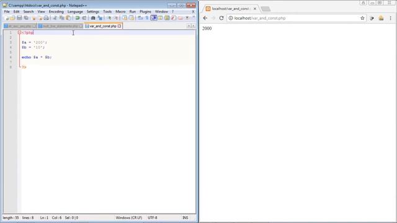Open the Encoding menu

tap(56, 12)
